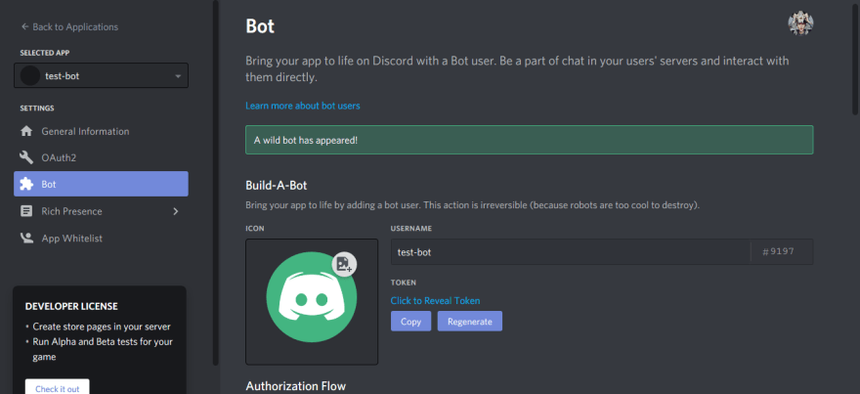Click the dark app icon in test-bot selector
This screenshot has width=860, height=394.
[x=29, y=75]
